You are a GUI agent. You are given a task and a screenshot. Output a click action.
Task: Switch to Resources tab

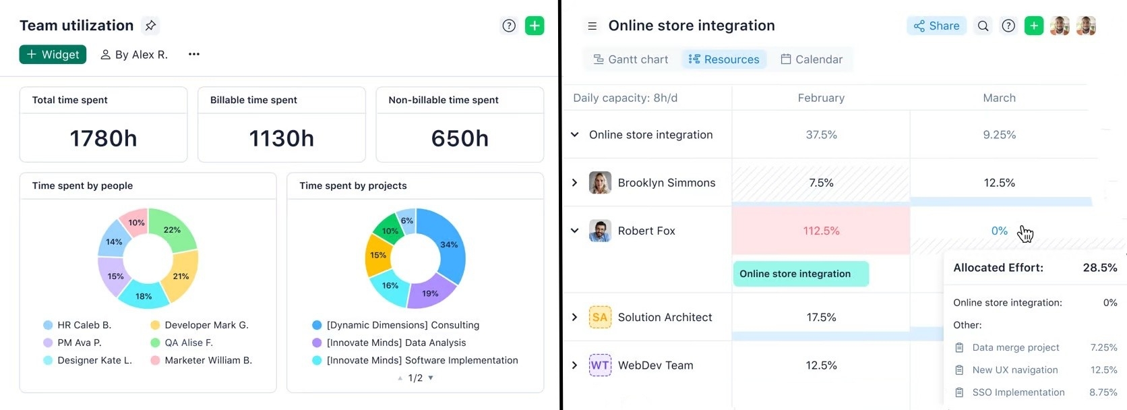pyautogui.click(x=724, y=59)
